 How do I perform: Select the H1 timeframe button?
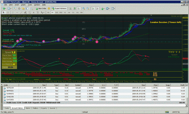click(65, 12)
